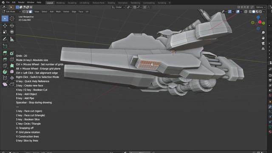
Task: Open the Options dropdown
Action: (261, 7)
